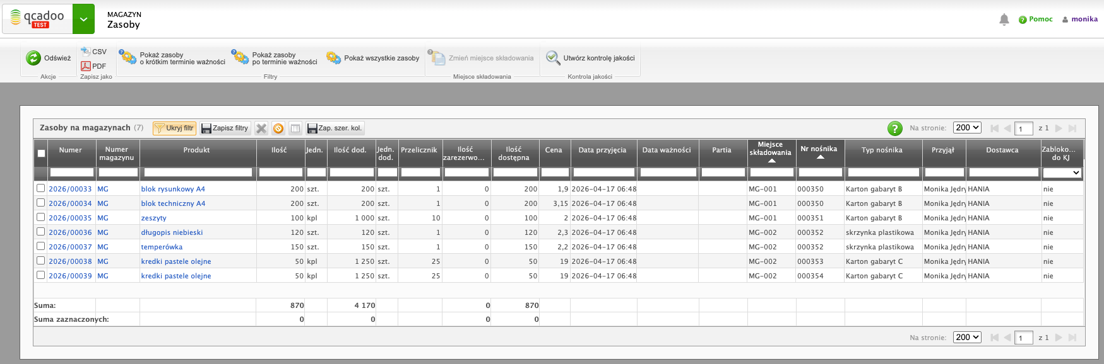Click the Numer filter input field
The height and width of the screenshot is (364, 1104).
pyautogui.click(x=71, y=173)
